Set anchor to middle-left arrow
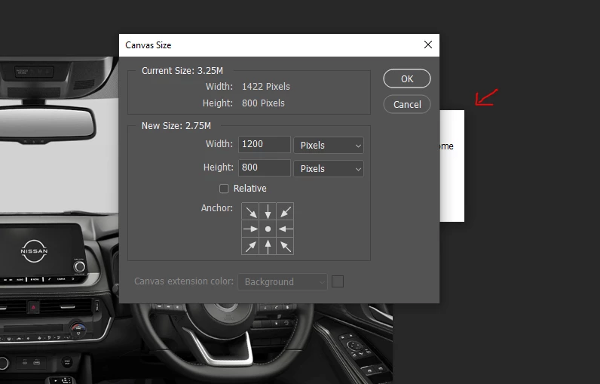 250,229
